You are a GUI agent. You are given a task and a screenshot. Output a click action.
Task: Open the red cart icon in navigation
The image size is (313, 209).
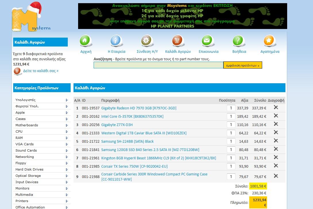178,41
